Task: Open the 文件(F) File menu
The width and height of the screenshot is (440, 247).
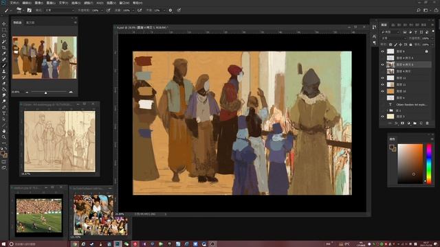Action: [x=14, y=3]
